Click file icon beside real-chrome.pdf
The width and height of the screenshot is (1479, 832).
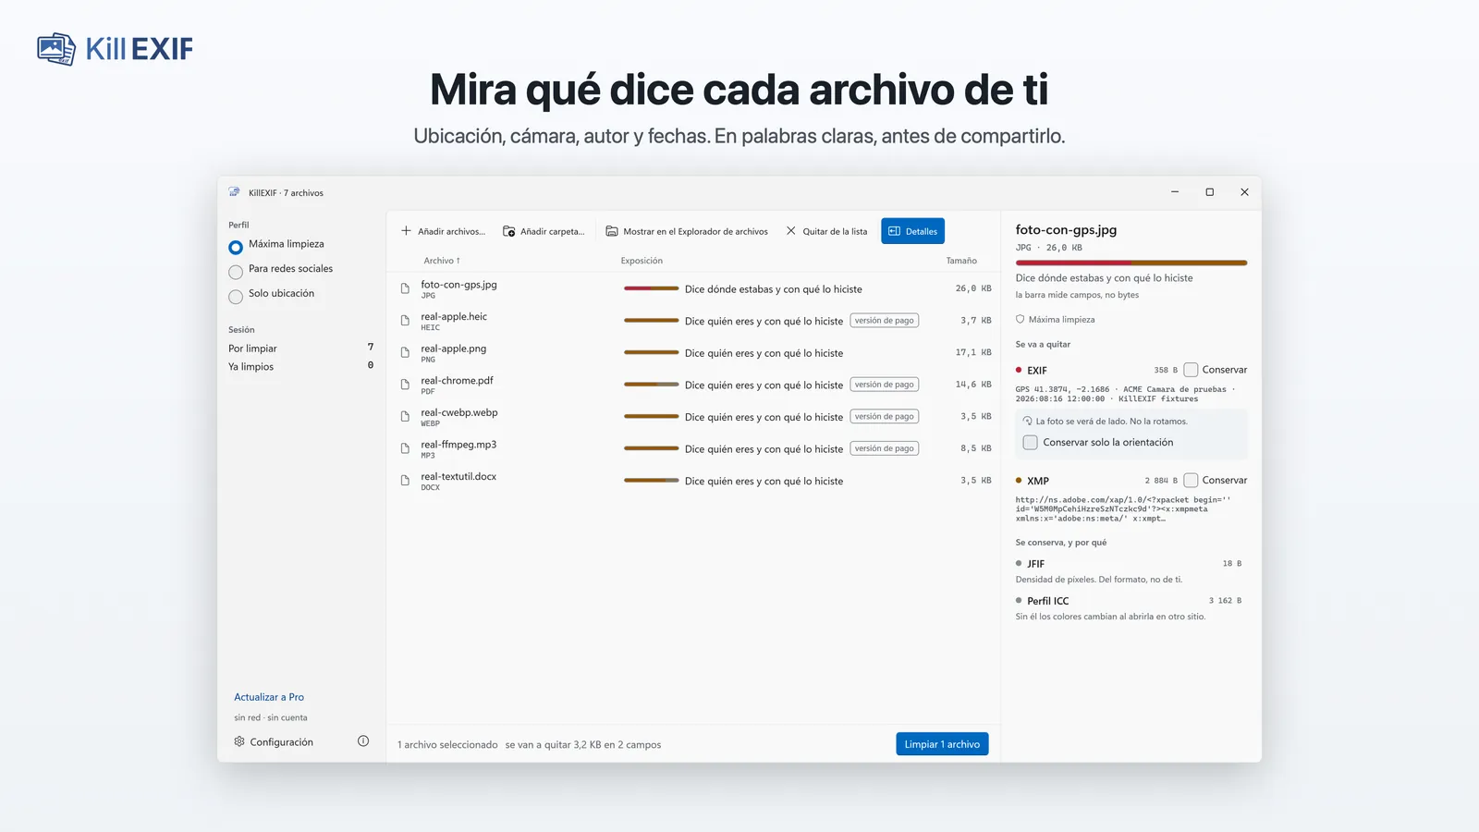click(405, 385)
